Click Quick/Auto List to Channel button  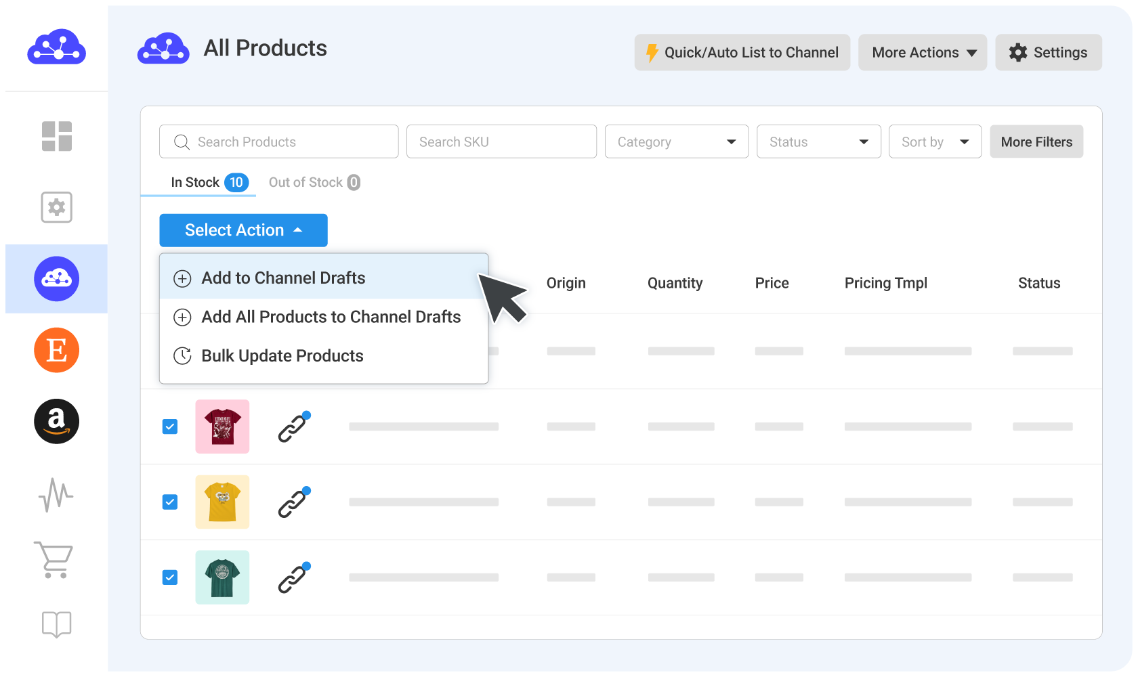click(x=742, y=53)
